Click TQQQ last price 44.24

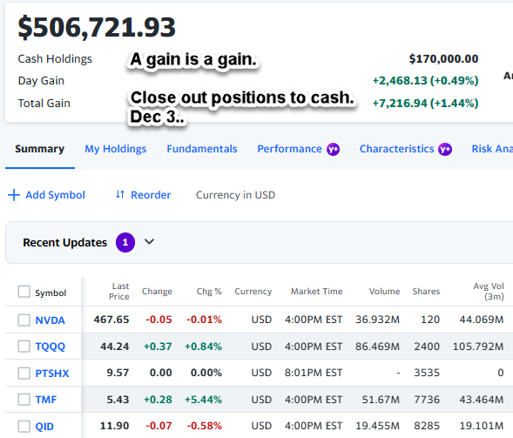click(x=115, y=347)
